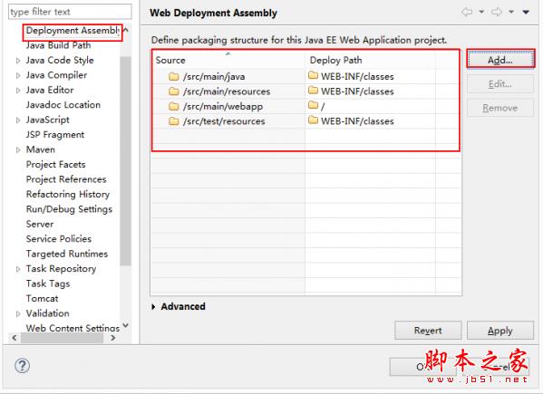This screenshot has height=394, width=543.
Task: Open Web Content Settings page
Action: pyautogui.click(x=73, y=328)
